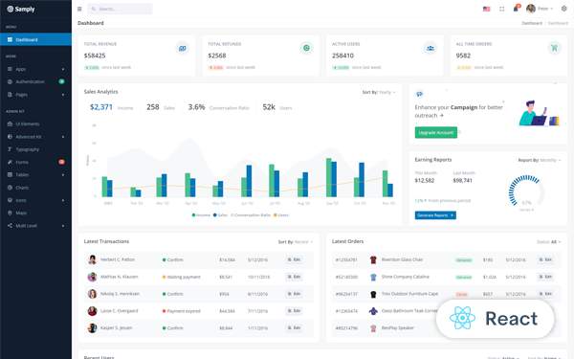Viewport: 574px width, 359px height.
Task: Select the US flag language icon
Action: (487, 9)
